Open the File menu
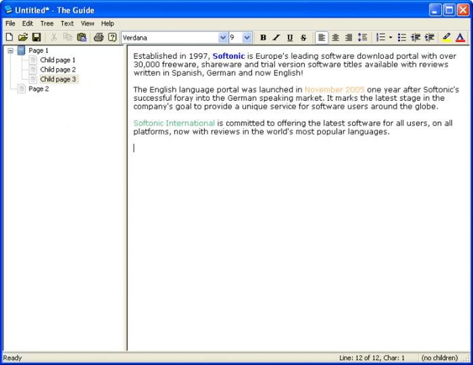 [10, 24]
